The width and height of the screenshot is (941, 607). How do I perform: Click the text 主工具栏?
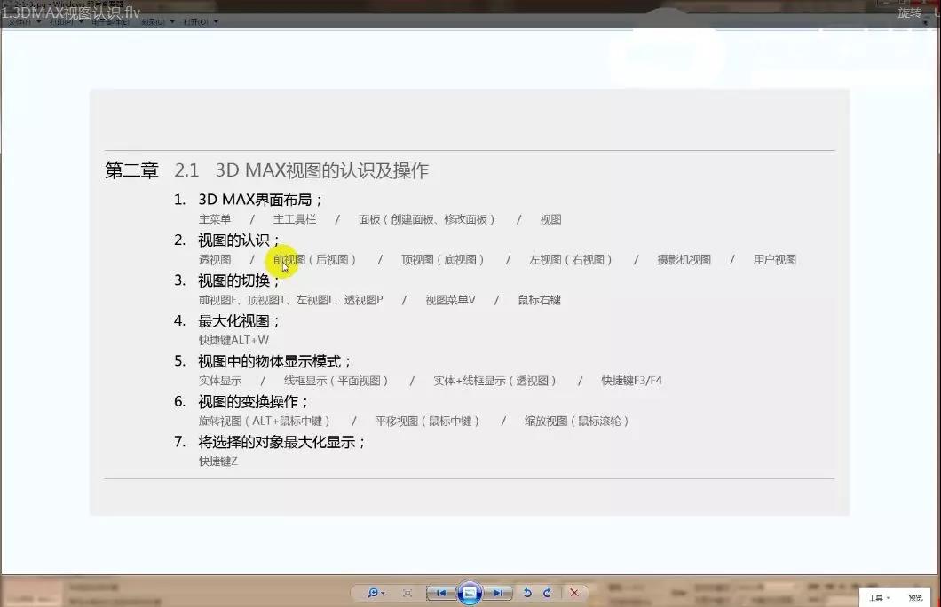[295, 219]
